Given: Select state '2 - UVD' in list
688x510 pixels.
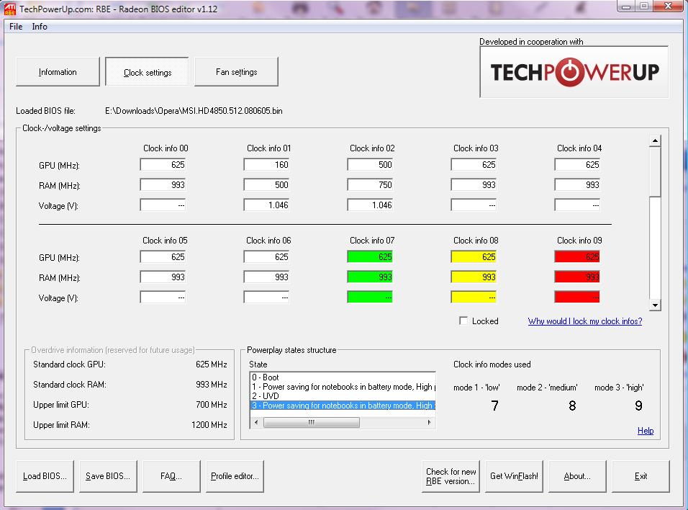Looking at the screenshot, I should (343, 395).
